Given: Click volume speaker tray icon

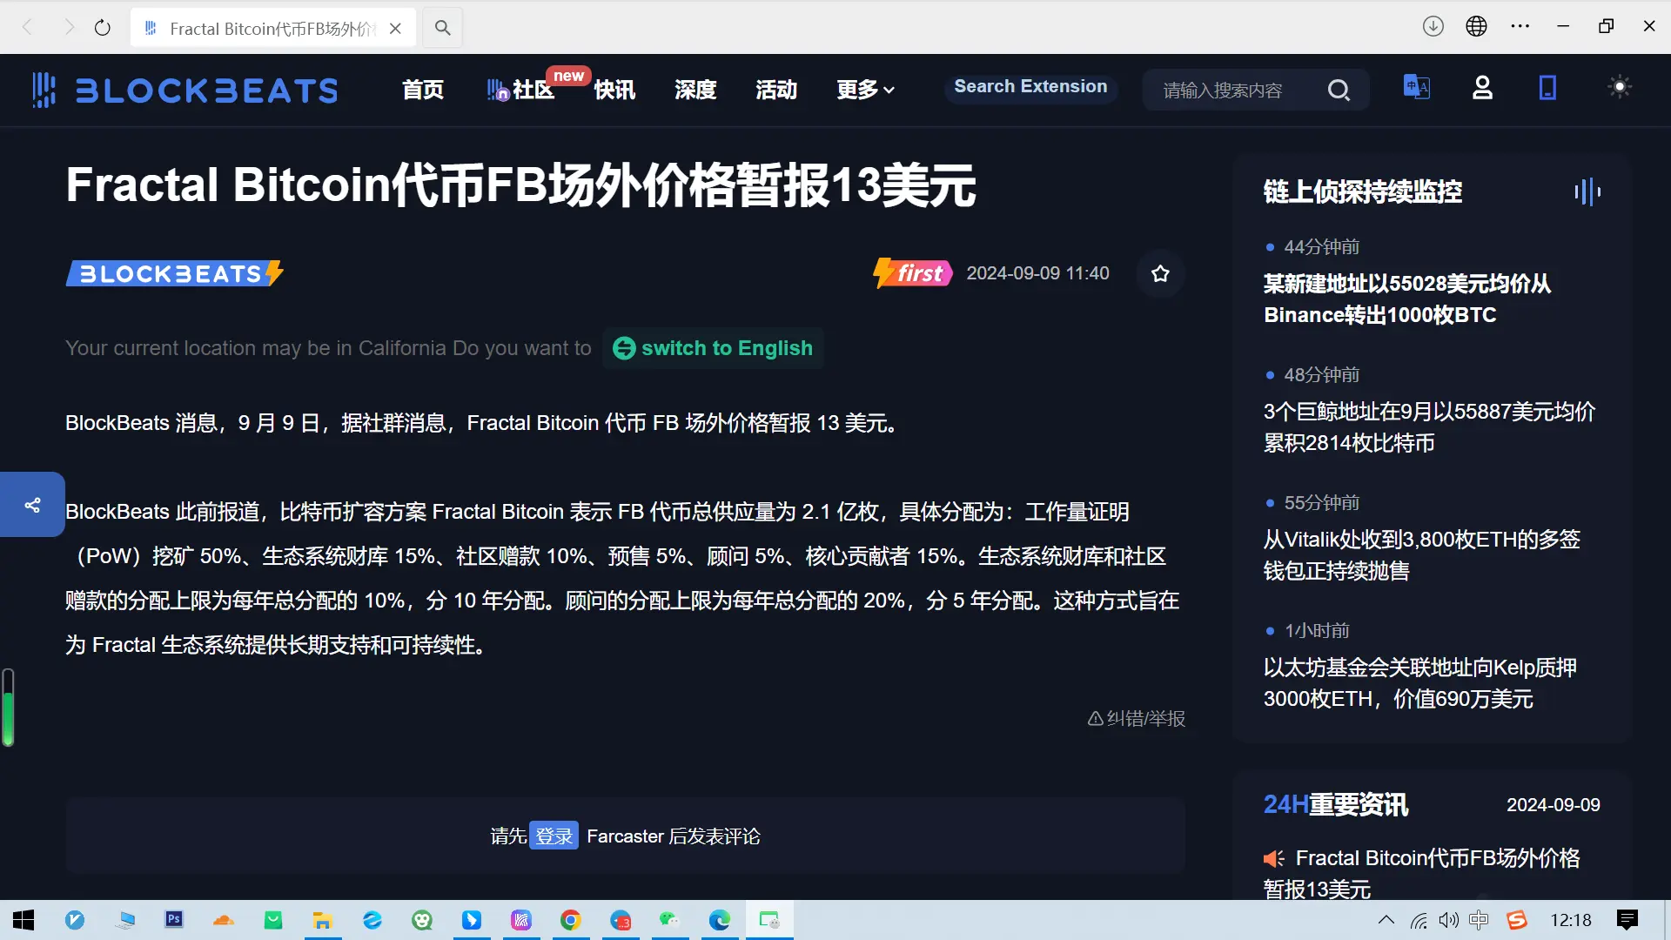Looking at the screenshot, I should (1448, 920).
